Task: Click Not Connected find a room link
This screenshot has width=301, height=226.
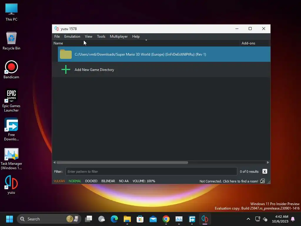Action: coord(229,181)
